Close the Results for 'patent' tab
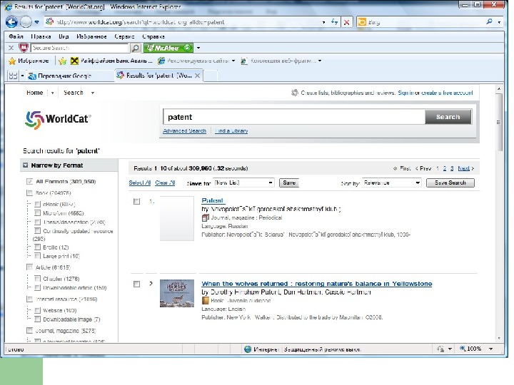Image resolution: width=514 pixels, height=385 pixels. pos(197,76)
